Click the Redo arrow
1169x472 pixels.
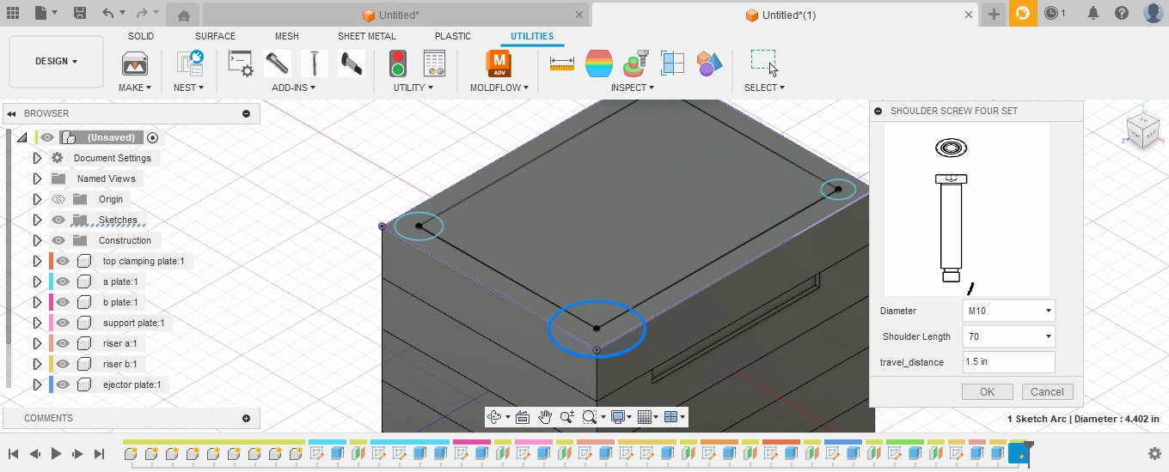[143, 14]
